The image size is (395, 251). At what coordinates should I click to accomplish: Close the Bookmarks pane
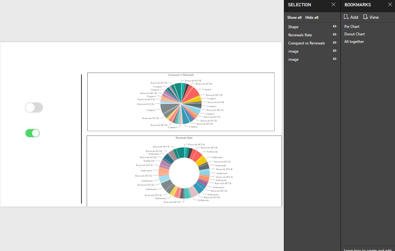[x=390, y=5]
